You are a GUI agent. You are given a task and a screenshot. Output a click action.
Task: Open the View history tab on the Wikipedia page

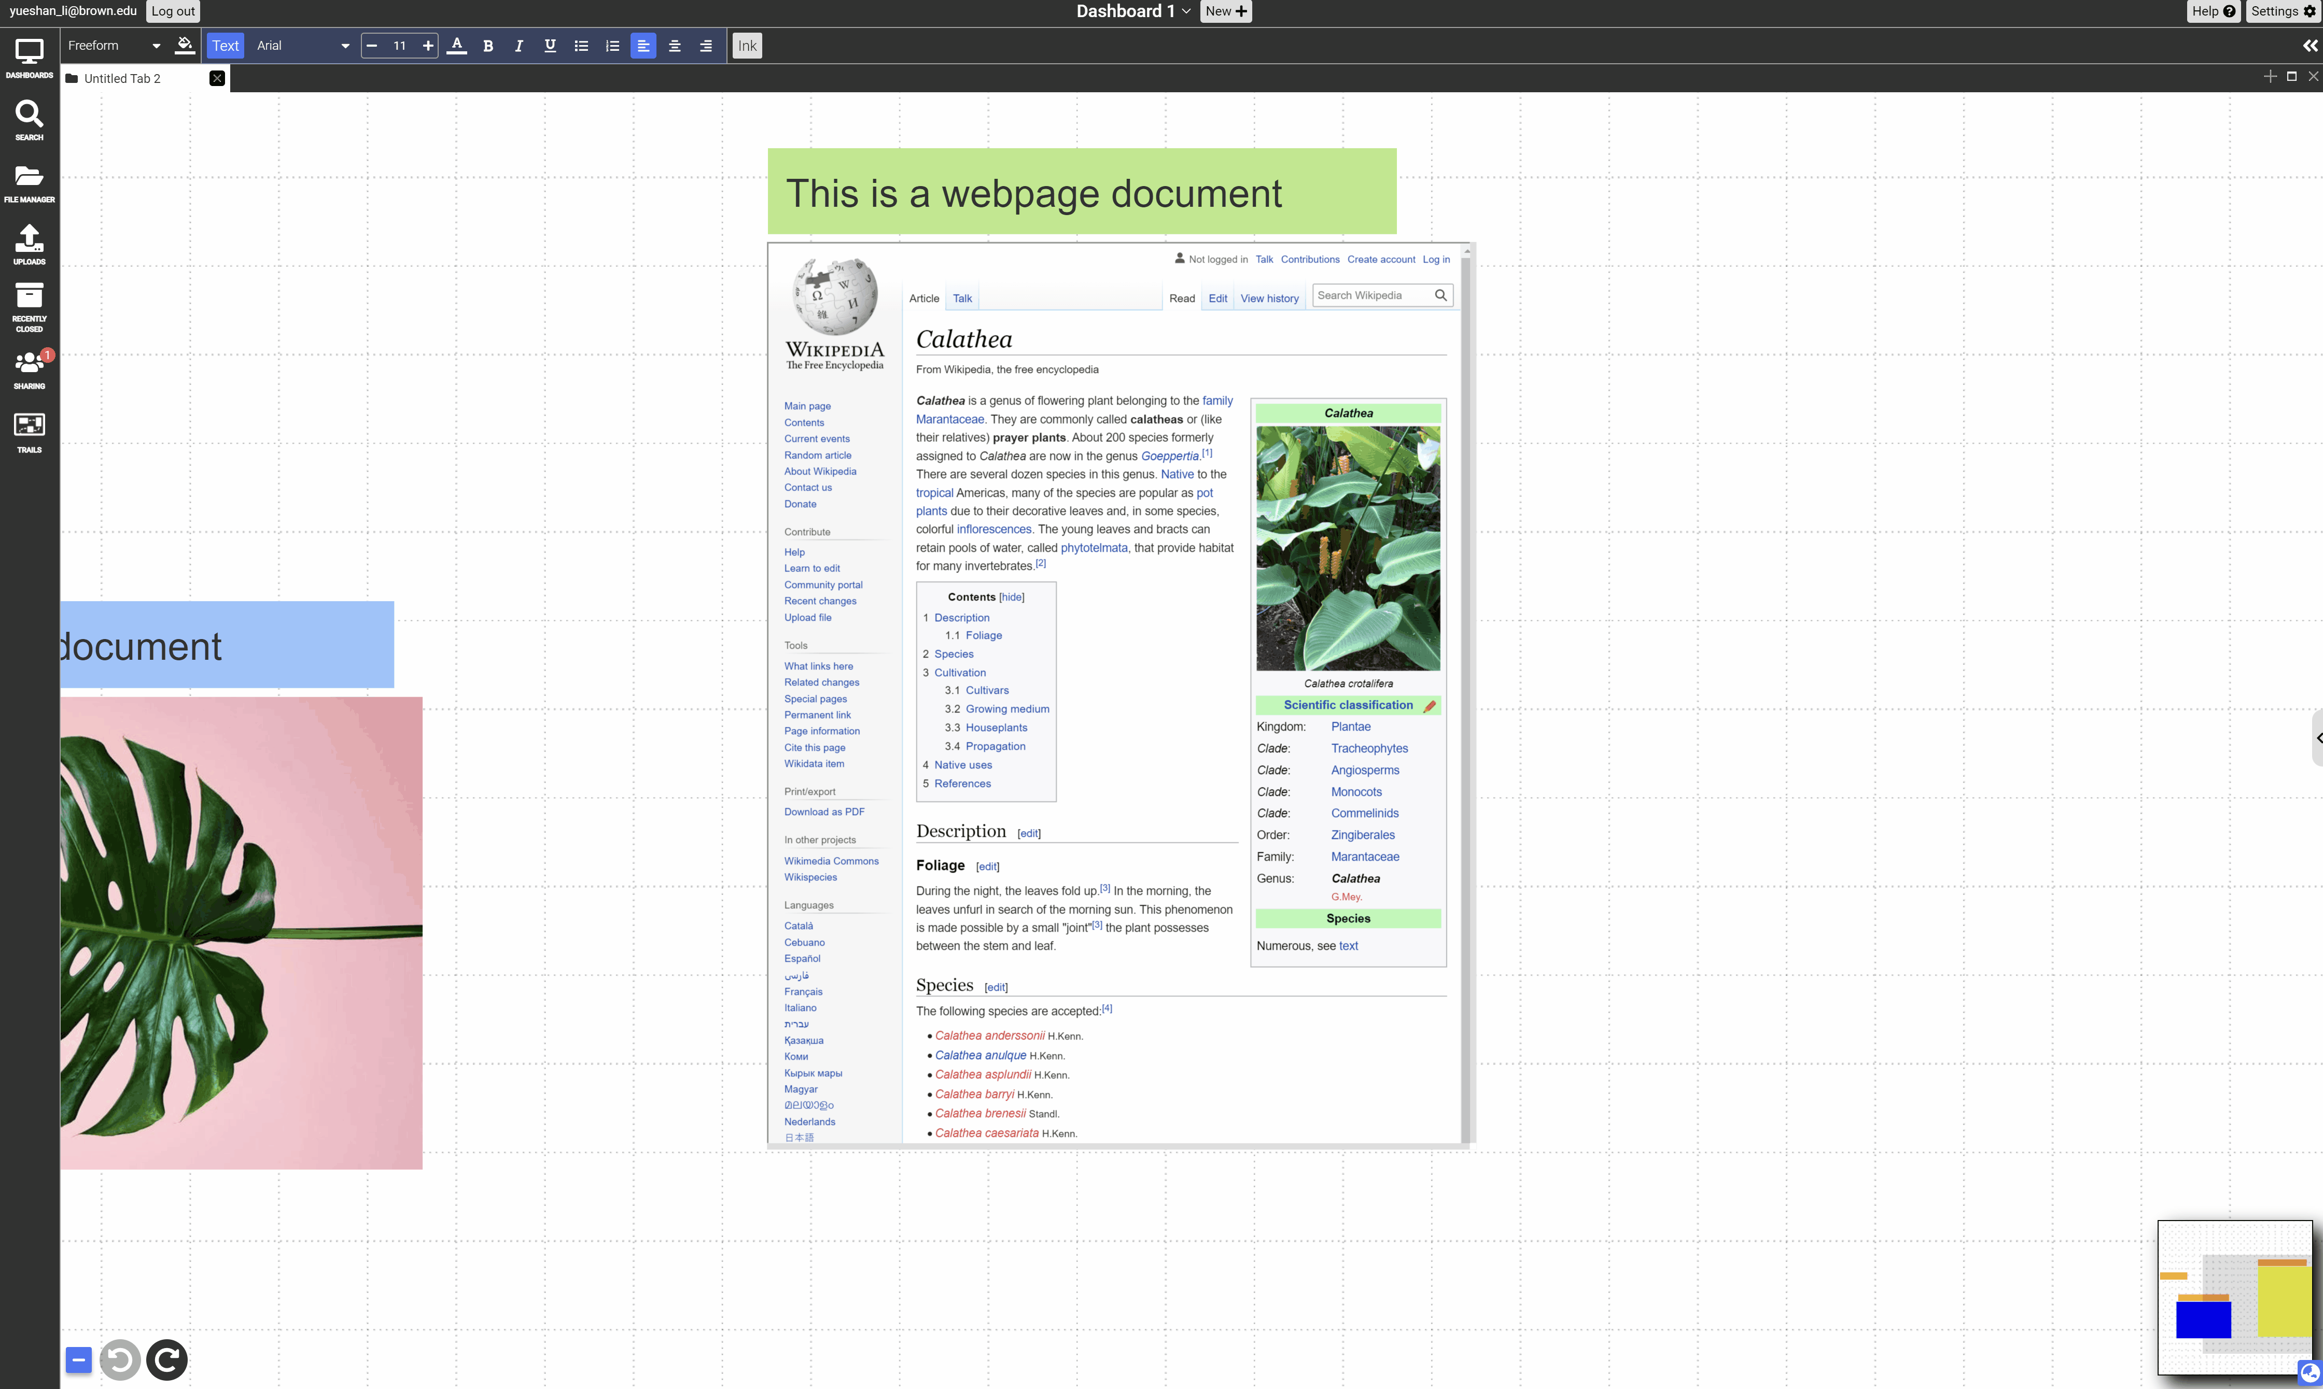1270,297
